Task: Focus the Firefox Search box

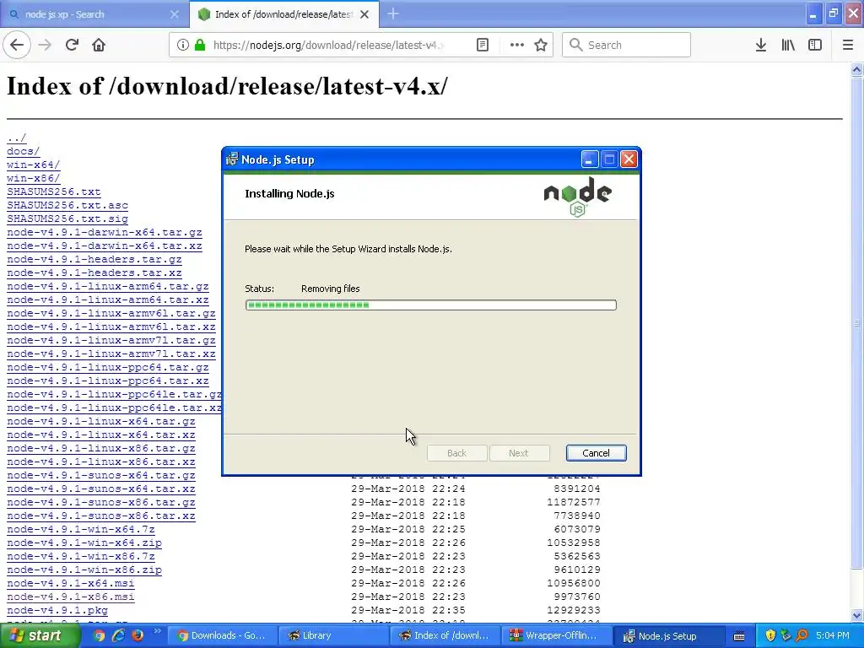Action: pyautogui.click(x=626, y=45)
